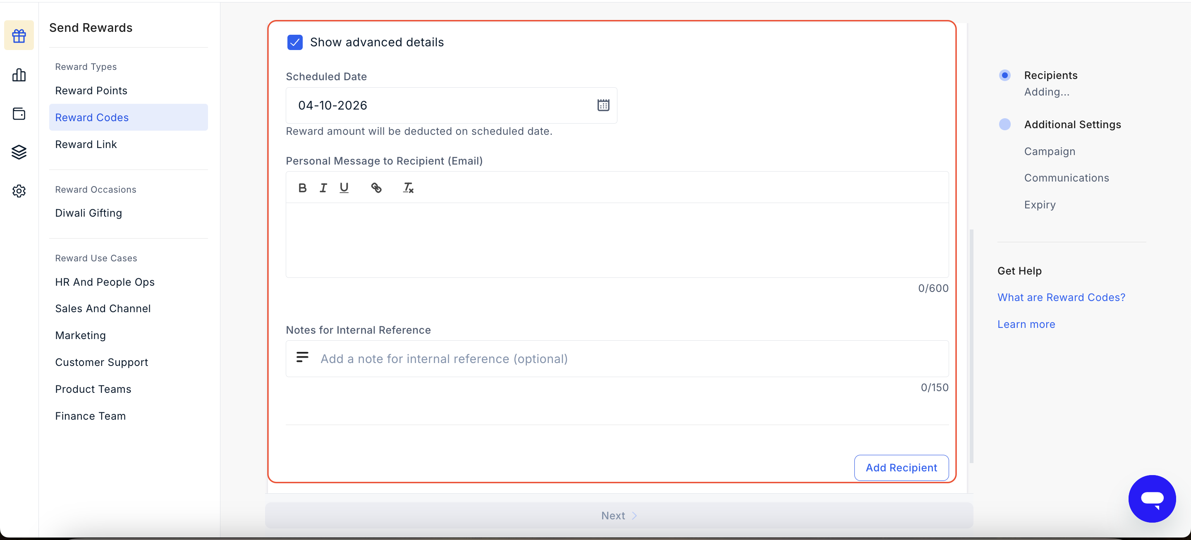Go to Additional Settings step
Screen dimensions: 1191x540
pos(1072,125)
